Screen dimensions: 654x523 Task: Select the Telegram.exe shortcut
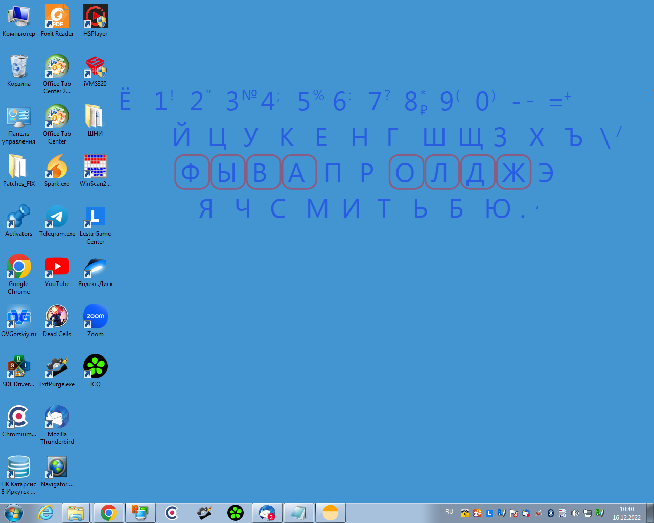pyautogui.click(x=57, y=221)
